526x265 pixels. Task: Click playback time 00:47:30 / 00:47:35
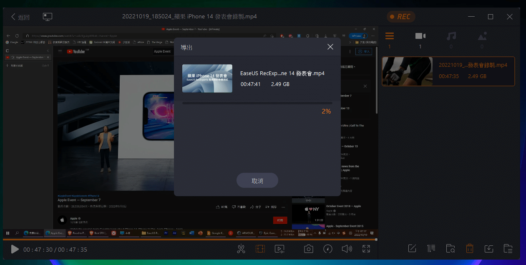(55, 250)
